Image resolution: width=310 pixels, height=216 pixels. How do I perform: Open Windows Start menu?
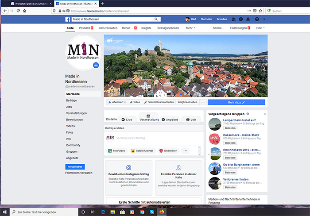5,212
